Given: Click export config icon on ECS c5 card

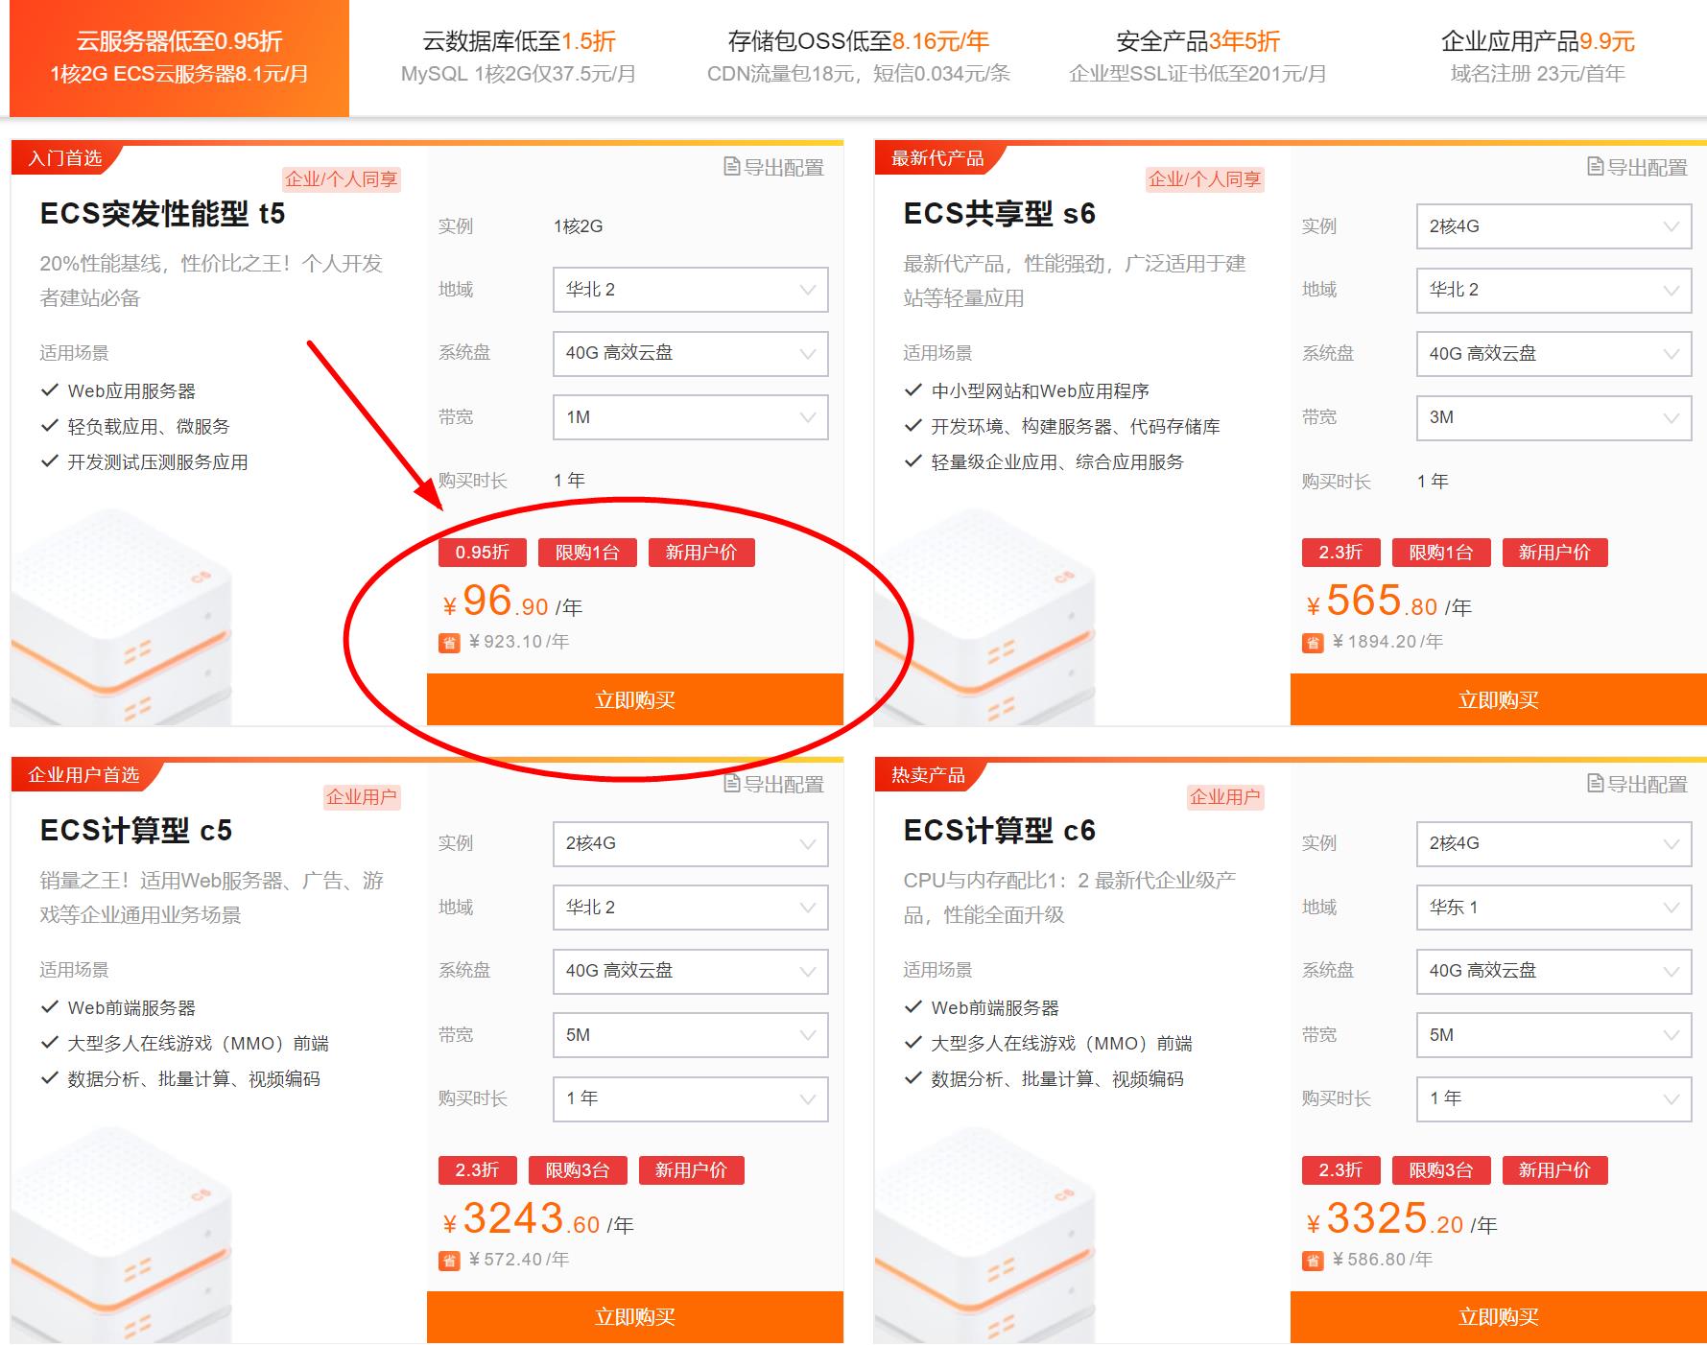Looking at the screenshot, I should point(732,784).
